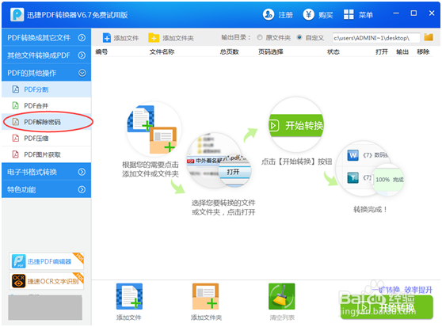Expand the 电子书格式转换 section
Viewport: 442px width, 327px height.
[46, 172]
